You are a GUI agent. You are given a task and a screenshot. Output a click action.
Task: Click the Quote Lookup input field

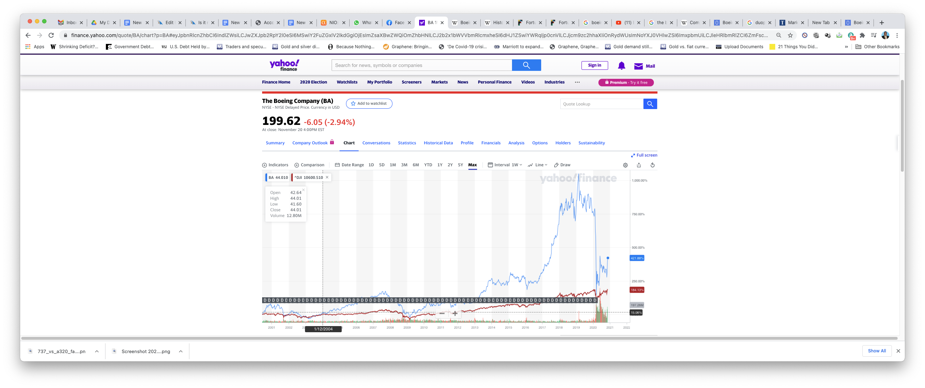(602, 104)
